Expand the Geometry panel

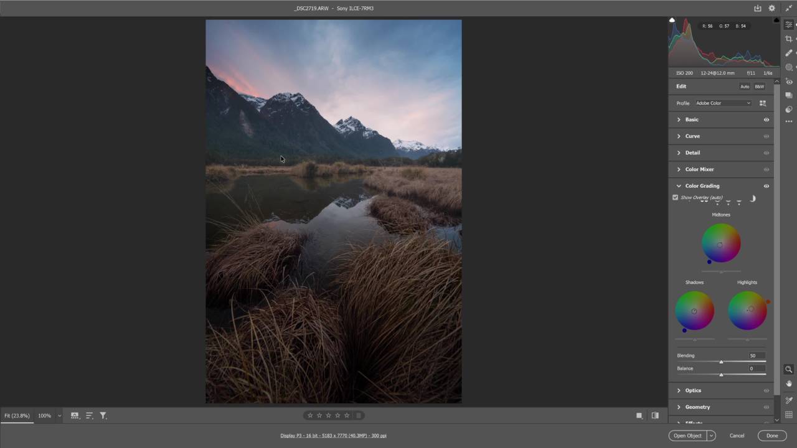click(679, 407)
